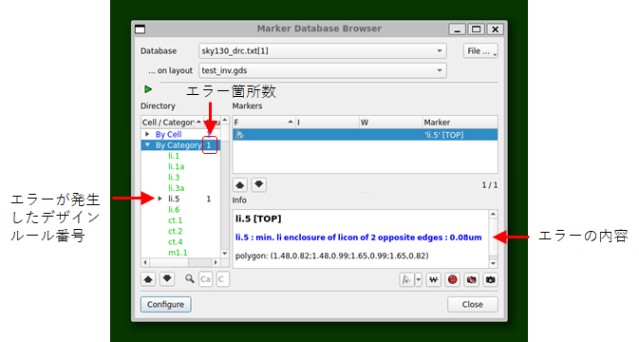This screenshot has width=639, height=342.
Task: Select li.3 in the category tree
Action: (174, 178)
